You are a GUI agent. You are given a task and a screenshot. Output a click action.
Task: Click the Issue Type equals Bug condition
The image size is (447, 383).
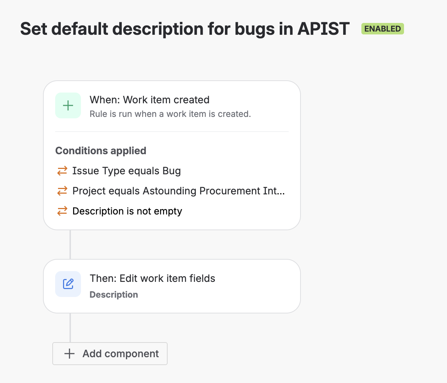(x=126, y=171)
